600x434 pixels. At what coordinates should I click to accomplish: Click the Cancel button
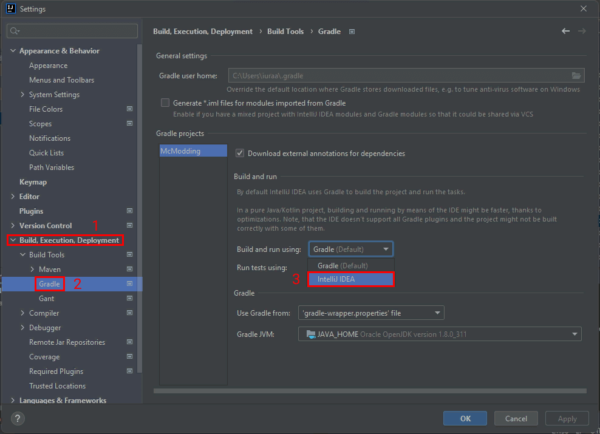[x=516, y=418]
